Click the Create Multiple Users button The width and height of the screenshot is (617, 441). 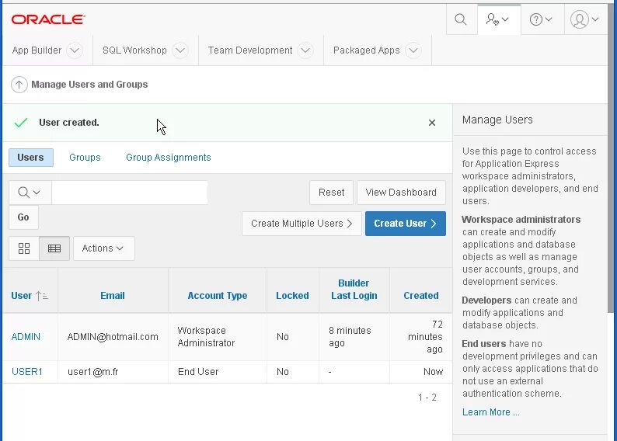(302, 224)
